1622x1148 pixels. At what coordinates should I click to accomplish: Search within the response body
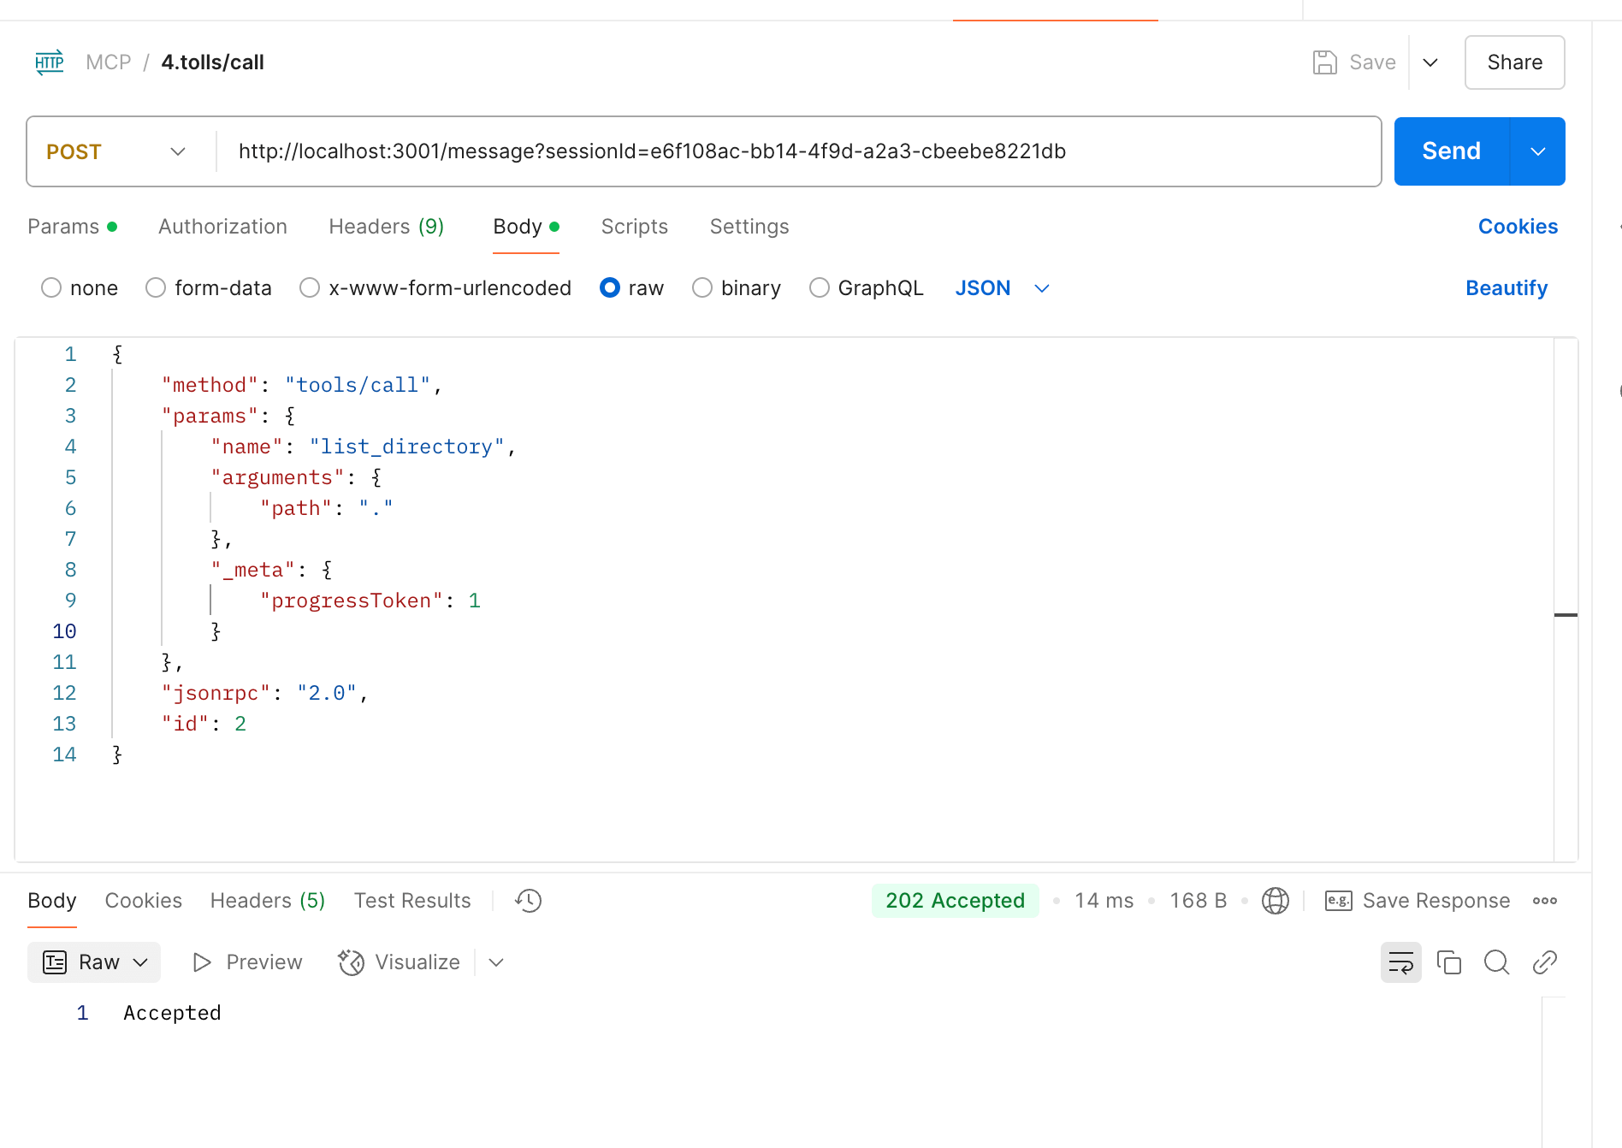pyautogui.click(x=1496, y=962)
